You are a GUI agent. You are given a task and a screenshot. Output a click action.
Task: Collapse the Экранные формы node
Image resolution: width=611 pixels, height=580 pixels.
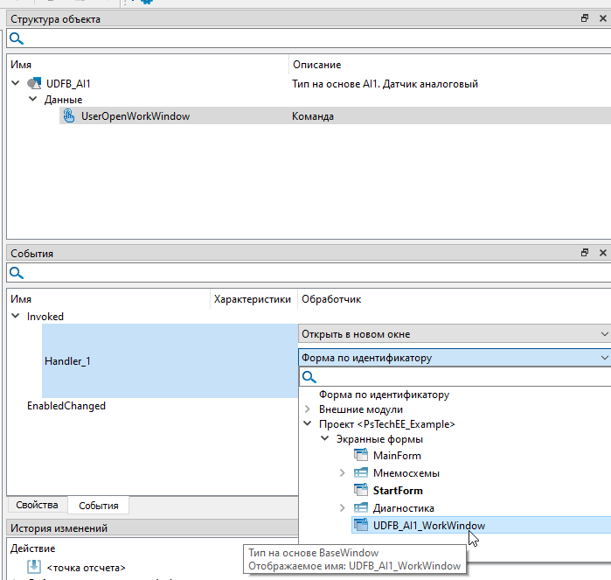(324, 439)
